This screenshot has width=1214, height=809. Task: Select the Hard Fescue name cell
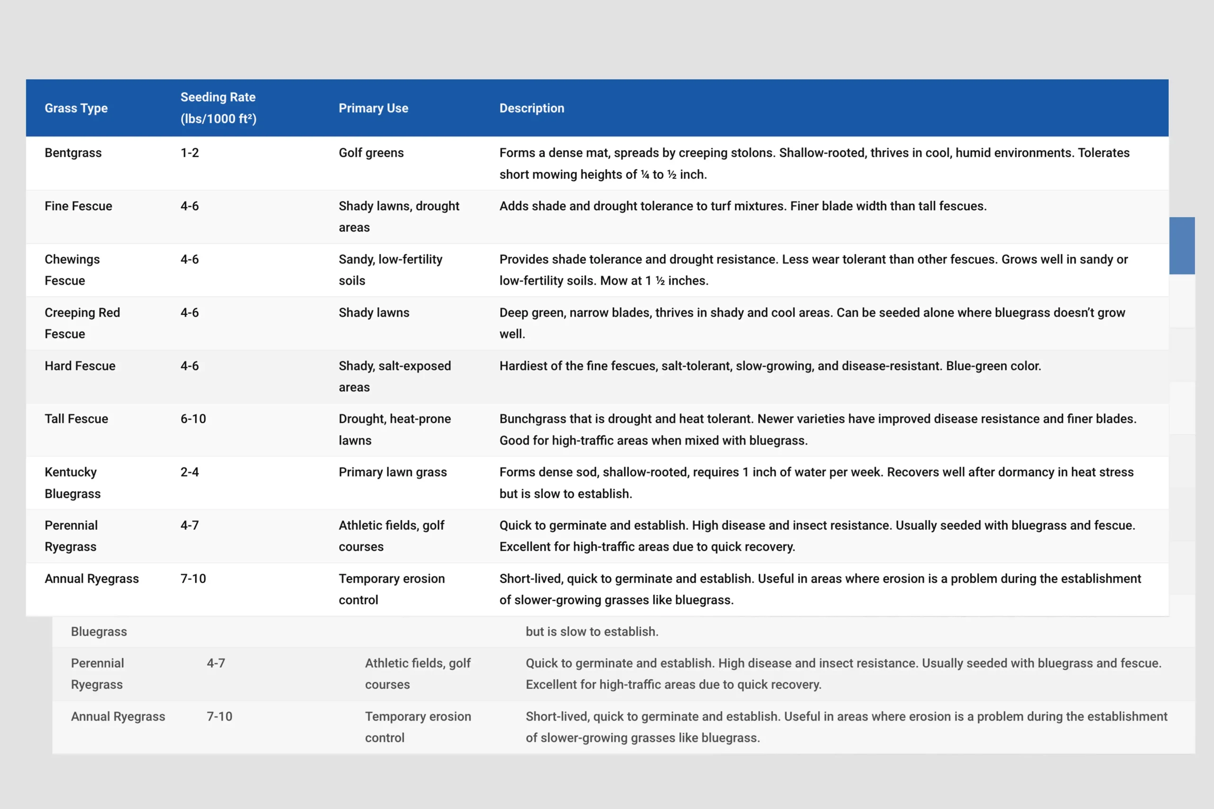pos(80,366)
